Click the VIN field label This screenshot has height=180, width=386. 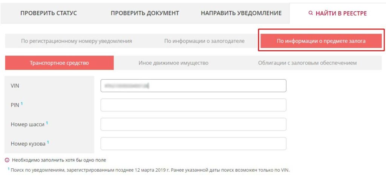click(x=15, y=86)
